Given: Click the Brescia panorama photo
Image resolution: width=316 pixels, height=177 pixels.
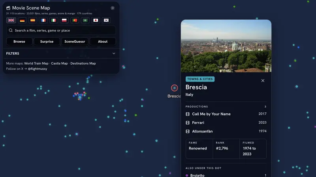Looking at the screenshot, I should click(x=226, y=46).
